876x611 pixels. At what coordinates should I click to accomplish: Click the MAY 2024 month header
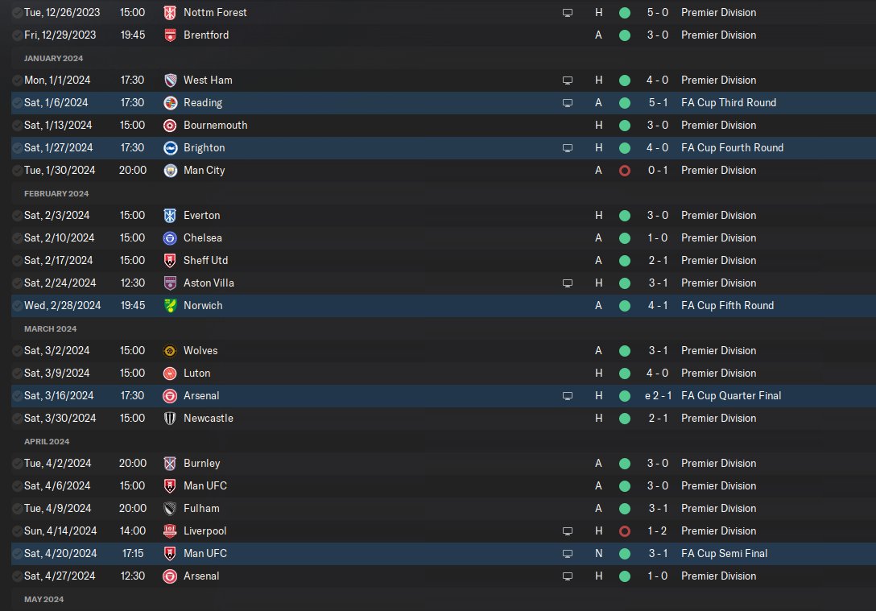point(43,599)
